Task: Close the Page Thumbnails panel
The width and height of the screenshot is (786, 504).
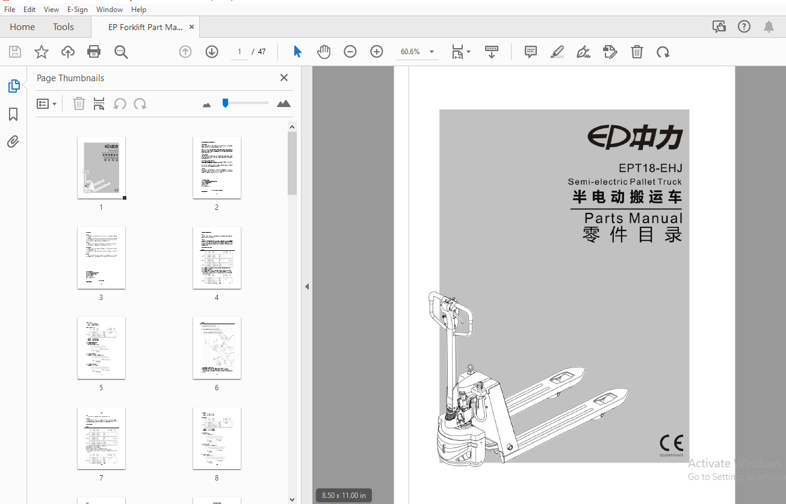Action: pyautogui.click(x=284, y=78)
